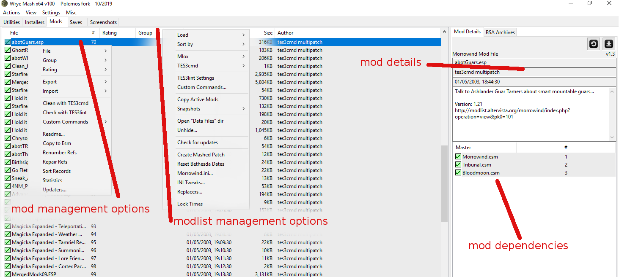Toggle the Tribunal.esm master checkbox

coord(458,165)
